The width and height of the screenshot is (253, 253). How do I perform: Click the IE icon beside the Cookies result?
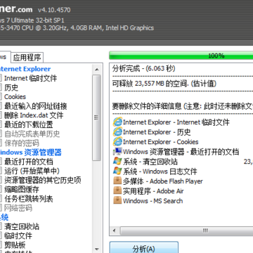[117, 142]
